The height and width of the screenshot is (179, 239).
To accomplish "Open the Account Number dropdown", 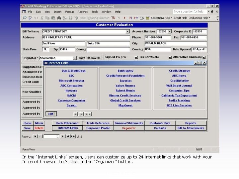I will [x=169, y=31].
